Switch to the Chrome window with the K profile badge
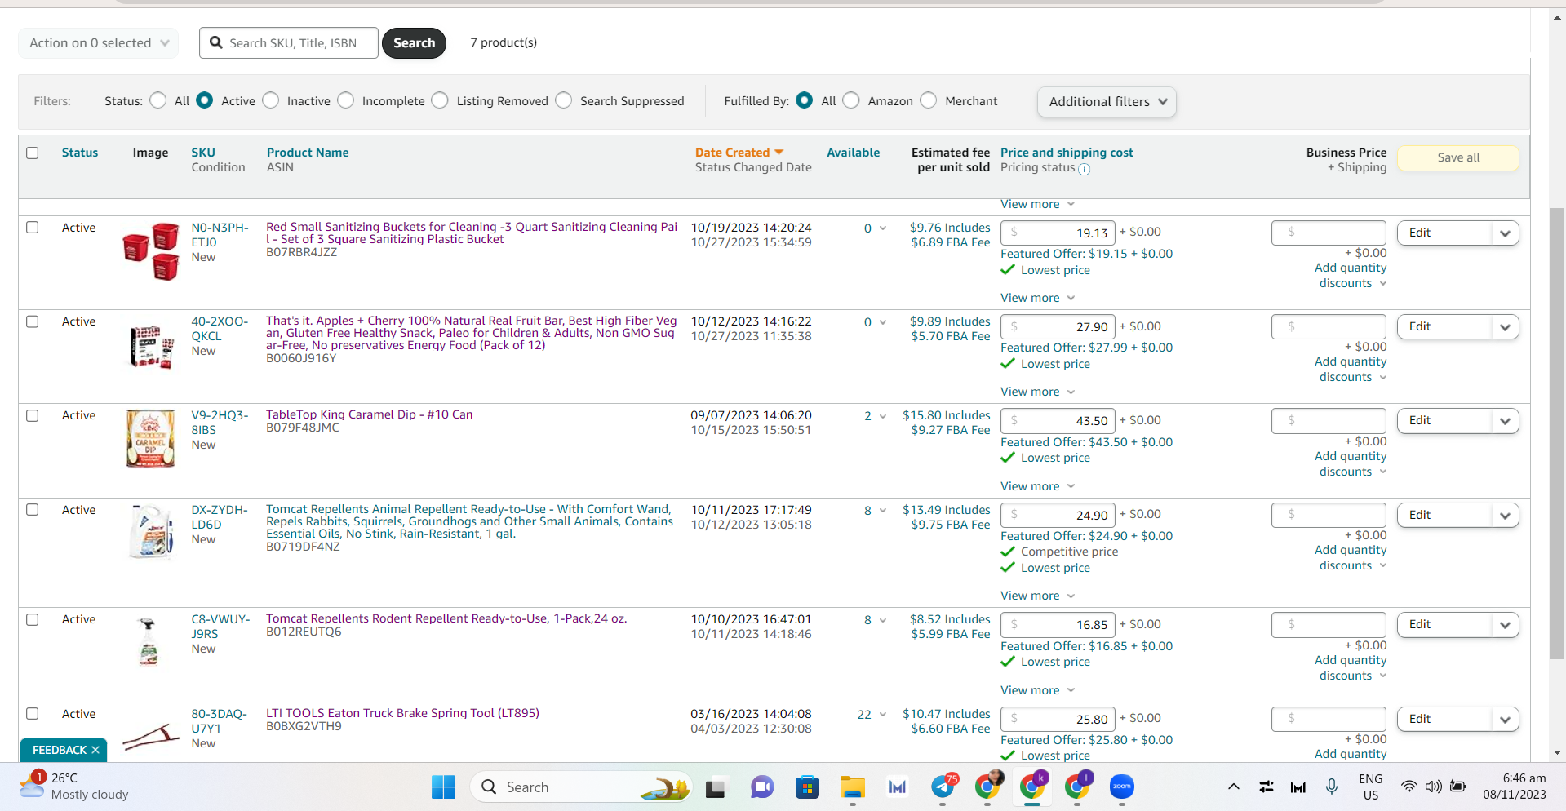The image size is (1566, 811). (1032, 787)
